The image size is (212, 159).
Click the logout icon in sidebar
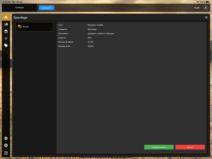click(6, 153)
